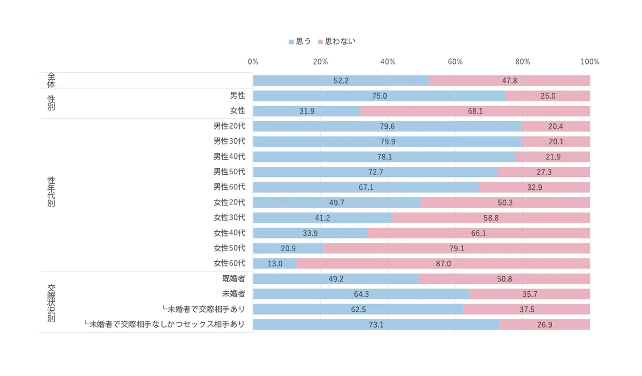The height and width of the screenshot is (376, 642).
Task: Click the 既婚者 row label
Action: pyautogui.click(x=234, y=278)
